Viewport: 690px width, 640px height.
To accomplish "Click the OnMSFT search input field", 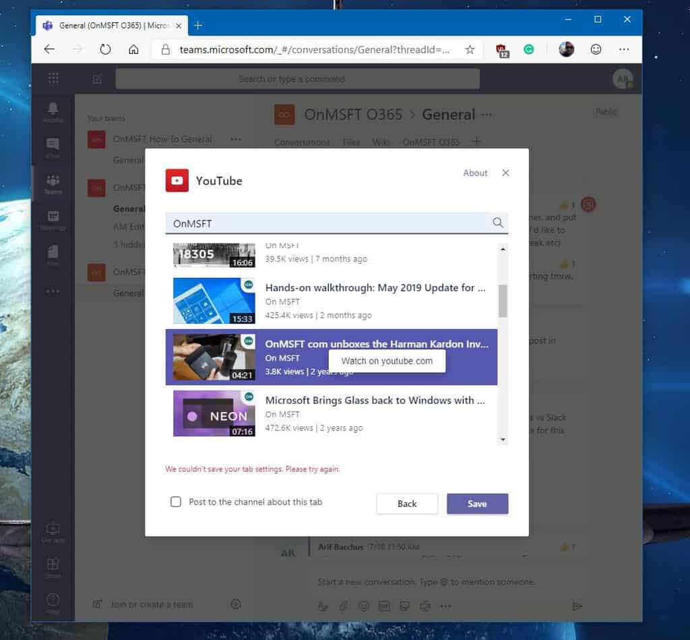I will pos(327,223).
